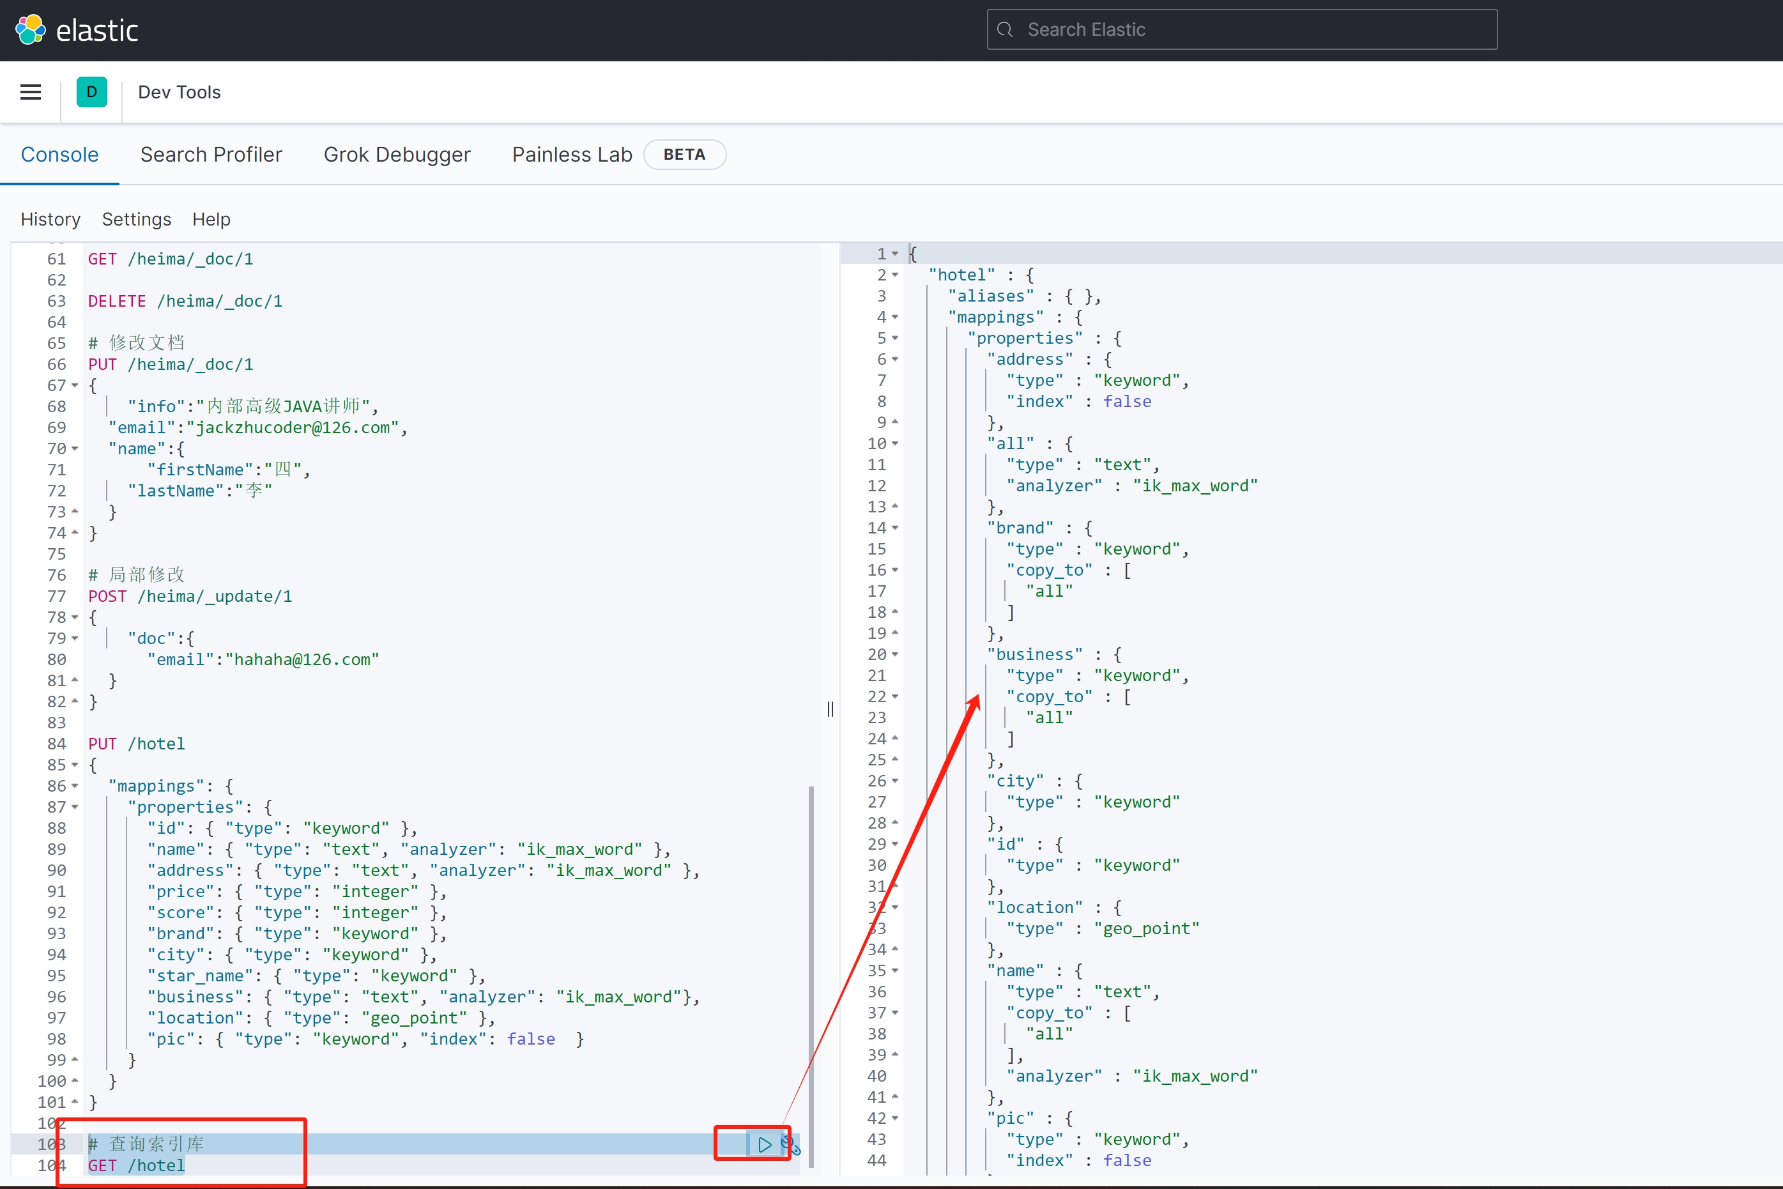Collapse the fold arrow at editor line 67
This screenshot has height=1189, width=1783.
pos(75,386)
